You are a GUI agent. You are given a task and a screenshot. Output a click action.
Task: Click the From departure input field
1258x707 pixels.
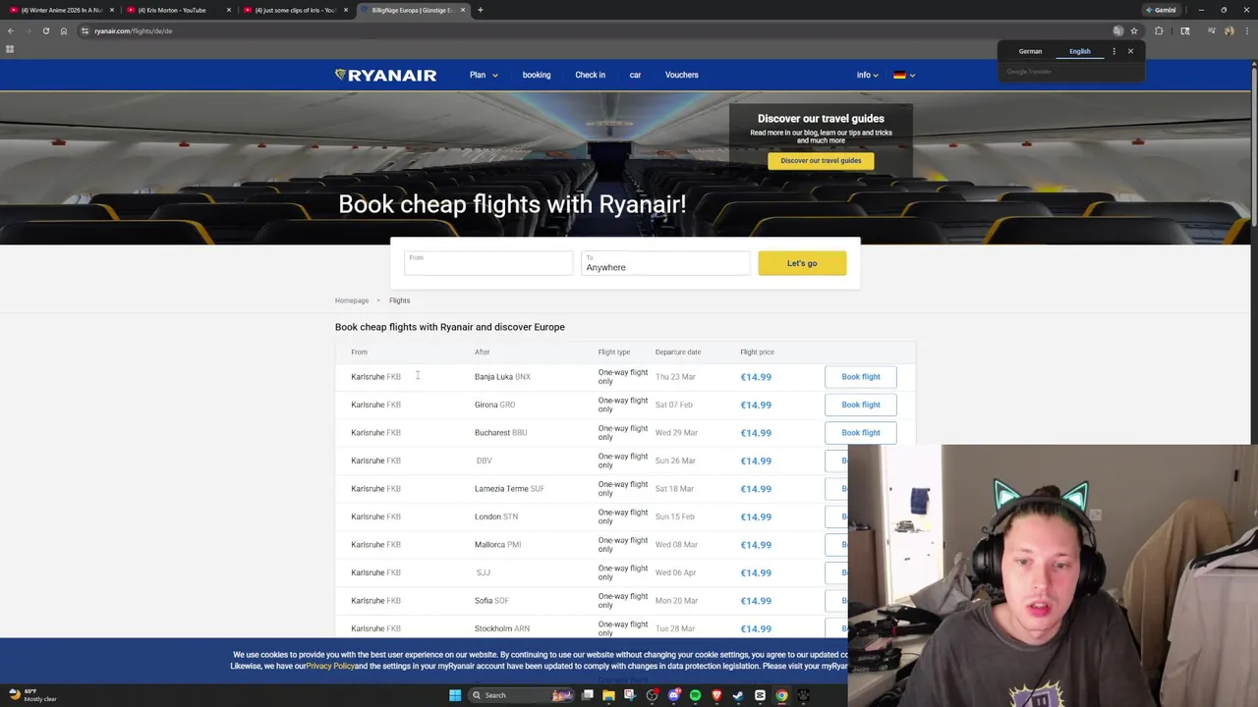click(x=488, y=263)
